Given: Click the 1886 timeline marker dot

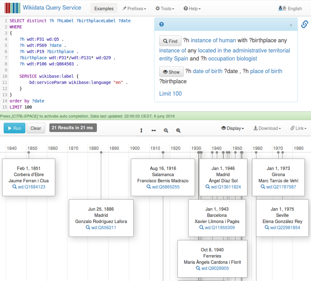Looking at the screenshot, I should (x=101, y=152).
